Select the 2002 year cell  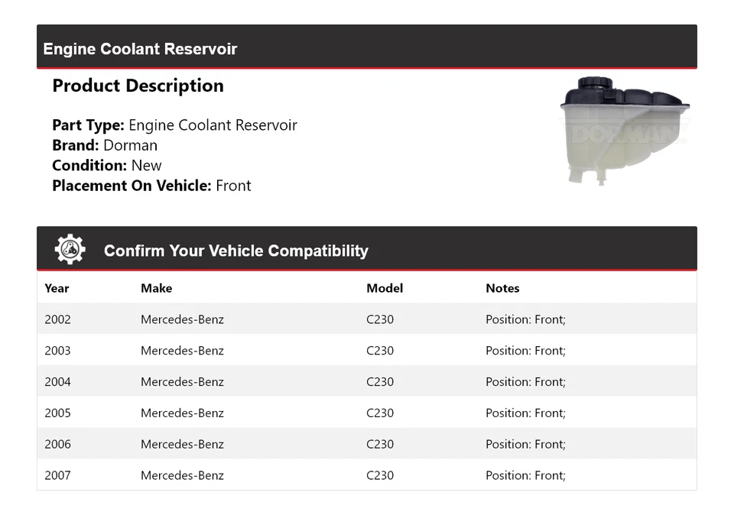pos(57,319)
